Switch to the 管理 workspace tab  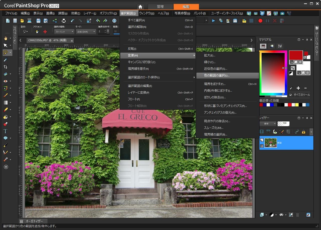[160, 7]
